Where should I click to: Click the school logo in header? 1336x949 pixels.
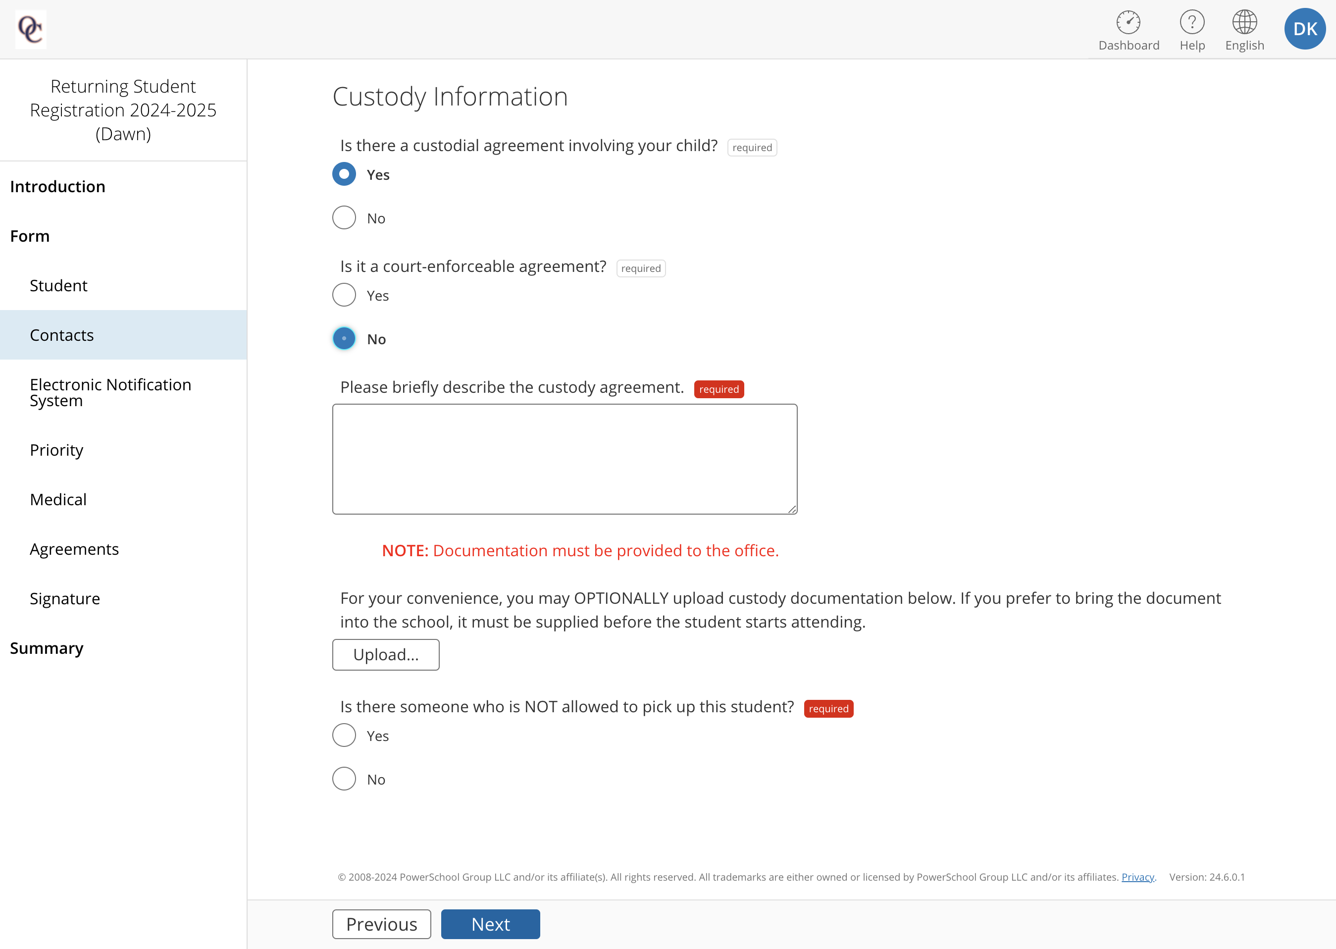(30, 29)
